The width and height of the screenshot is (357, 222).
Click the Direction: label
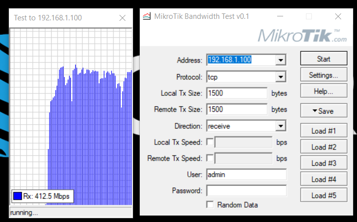coord(188,126)
